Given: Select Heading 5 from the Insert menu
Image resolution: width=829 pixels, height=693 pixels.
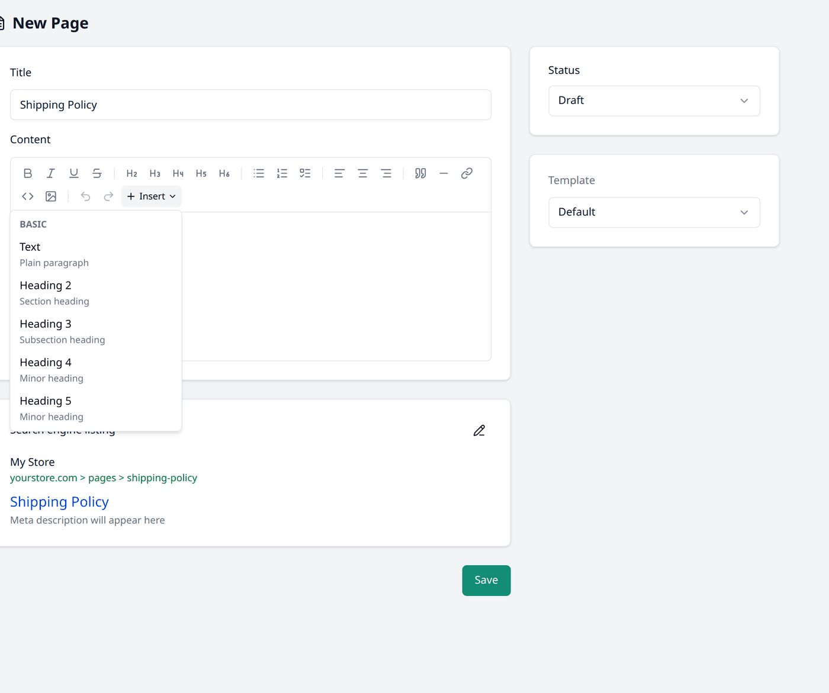Looking at the screenshot, I should pos(96,408).
